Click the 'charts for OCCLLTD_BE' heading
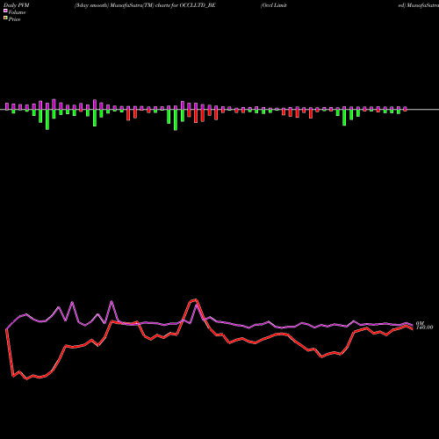439x439 pixels. 185,5
